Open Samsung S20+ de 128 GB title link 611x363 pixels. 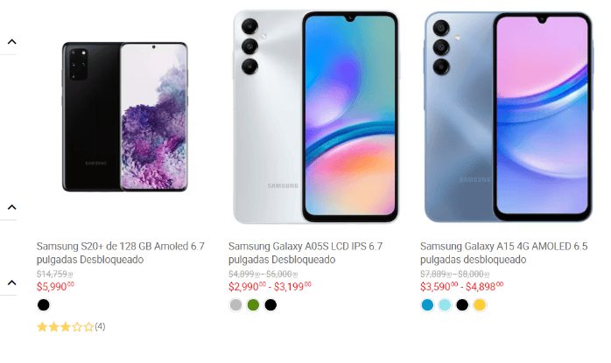121,253
